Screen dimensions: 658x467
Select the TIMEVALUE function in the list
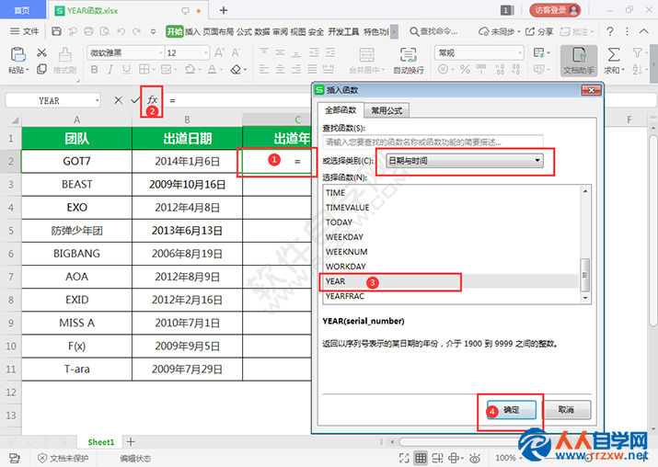click(452, 208)
